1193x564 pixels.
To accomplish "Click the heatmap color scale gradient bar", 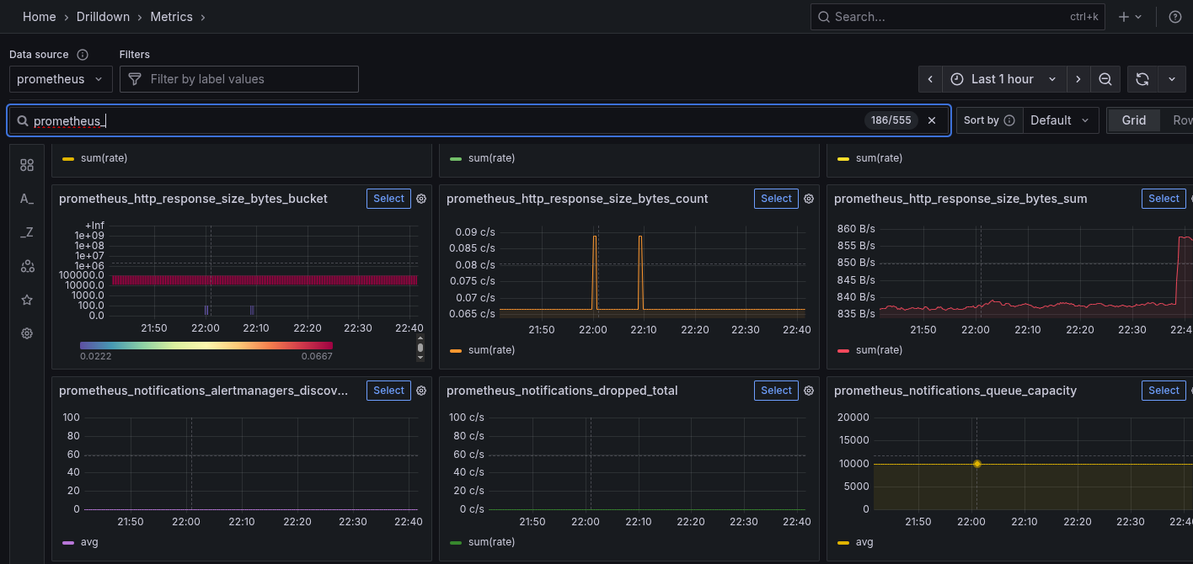I will pos(206,345).
